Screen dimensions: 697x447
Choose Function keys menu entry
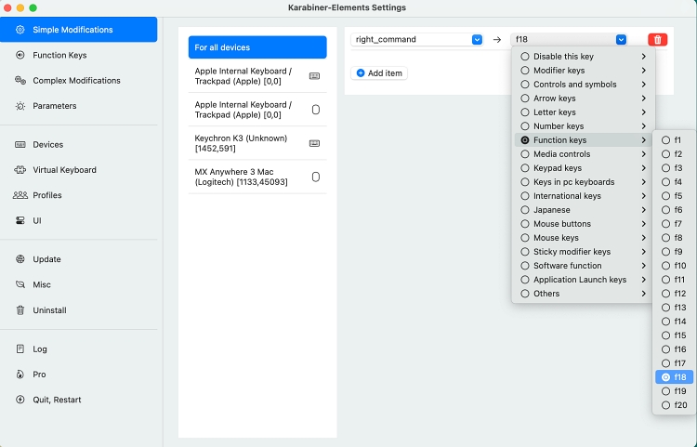tap(583, 140)
